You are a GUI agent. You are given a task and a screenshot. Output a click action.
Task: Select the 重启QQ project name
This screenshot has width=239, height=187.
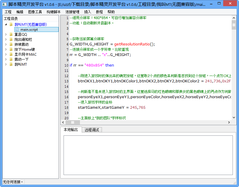coord(21,35)
